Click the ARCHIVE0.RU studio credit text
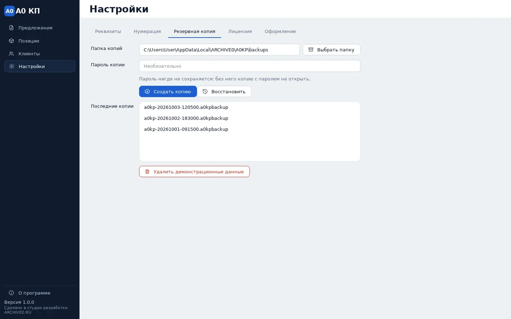This screenshot has width=511, height=319. (36, 310)
